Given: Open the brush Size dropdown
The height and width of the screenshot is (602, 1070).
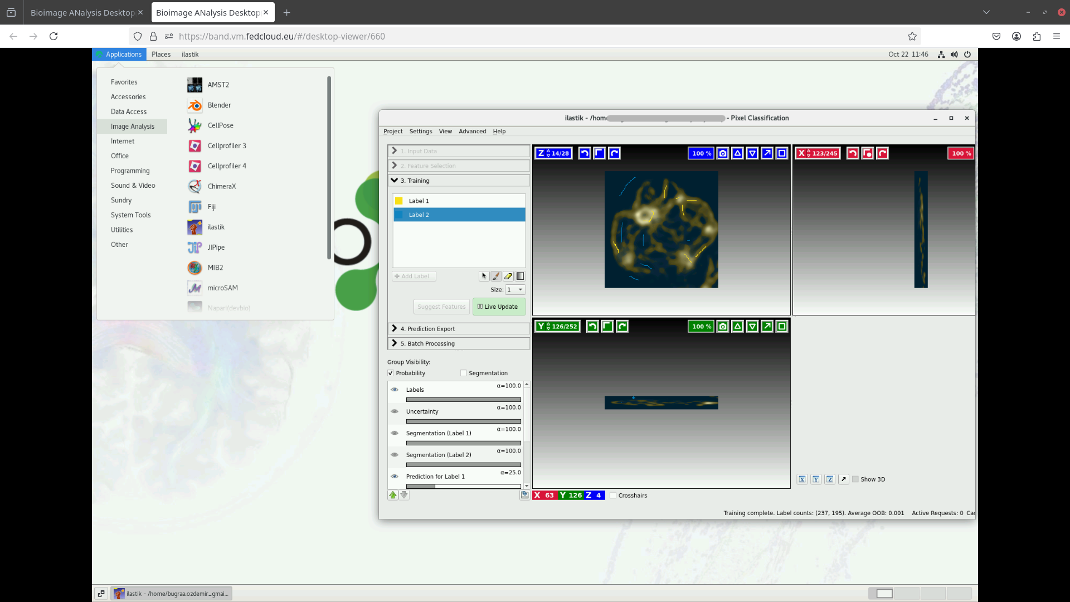Looking at the screenshot, I should tap(515, 290).
